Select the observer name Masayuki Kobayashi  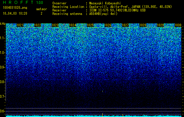105,4
